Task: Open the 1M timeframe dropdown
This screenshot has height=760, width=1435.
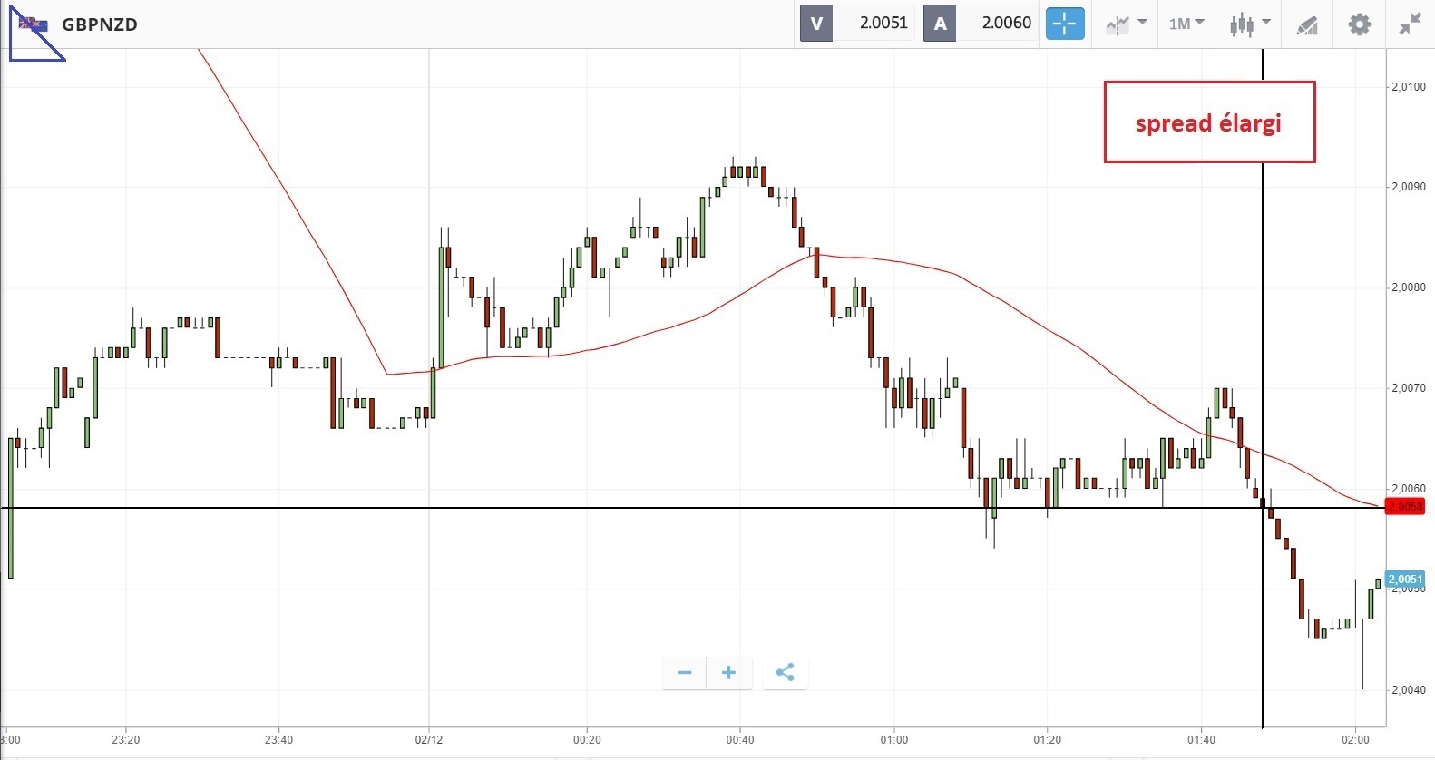Action: pos(1186,24)
